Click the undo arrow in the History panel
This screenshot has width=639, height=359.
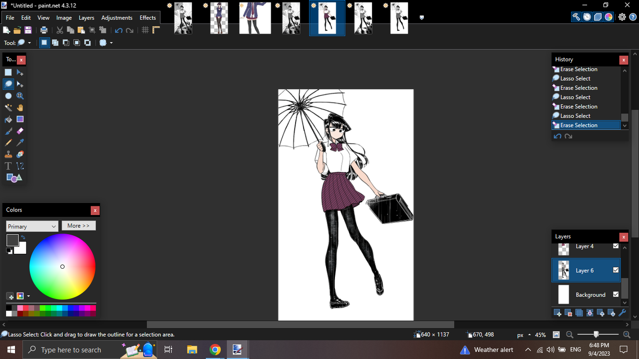coord(557,136)
